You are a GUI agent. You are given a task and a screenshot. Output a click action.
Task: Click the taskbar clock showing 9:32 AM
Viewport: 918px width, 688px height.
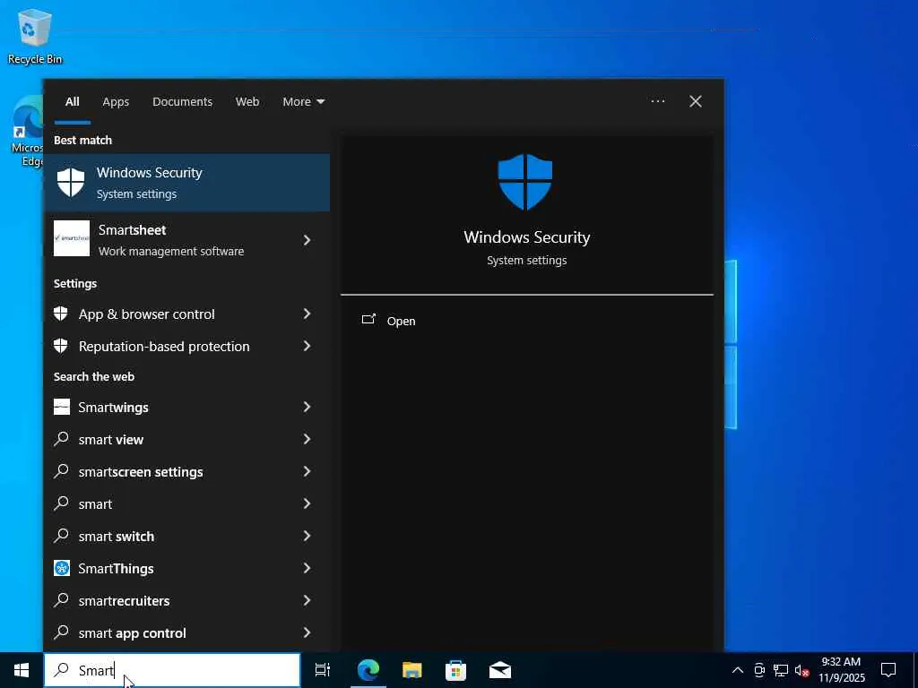841,670
